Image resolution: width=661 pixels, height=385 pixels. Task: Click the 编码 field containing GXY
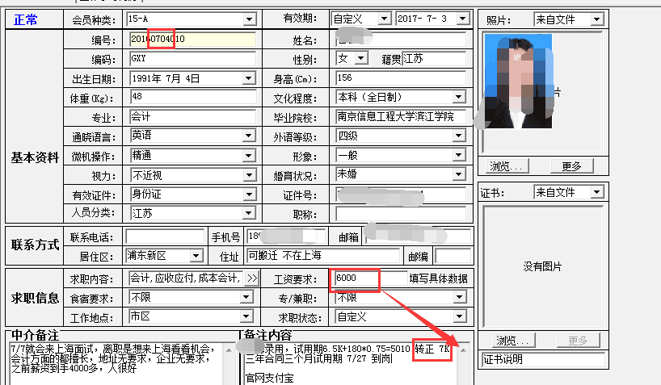pos(192,59)
